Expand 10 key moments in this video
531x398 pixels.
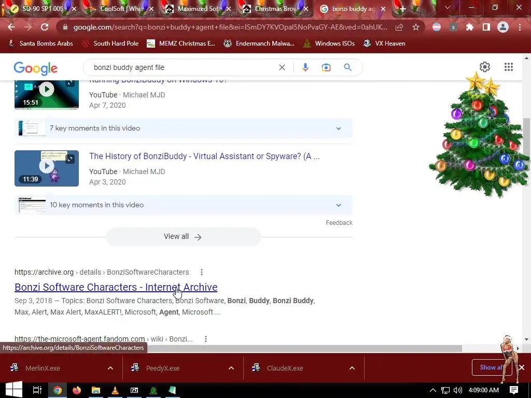(x=184, y=205)
